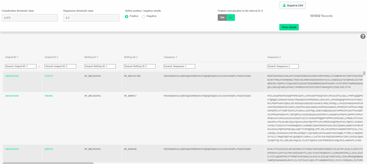Image resolution: width=367 pixels, height=164 pixels.
Task: Click the Show results button
Action: [x=289, y=27]
